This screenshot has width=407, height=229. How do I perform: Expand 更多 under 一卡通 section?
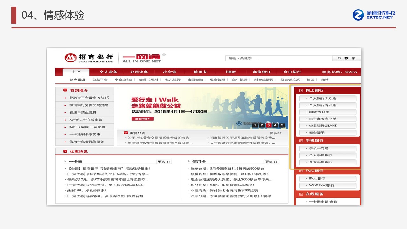pos(164,162)
